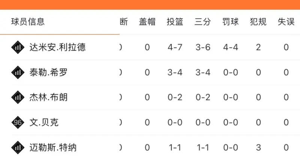This screenshot has width=300, height=158.
Task: View 迈勒斯.特纳 player details
Action: (x=53, y=147)
